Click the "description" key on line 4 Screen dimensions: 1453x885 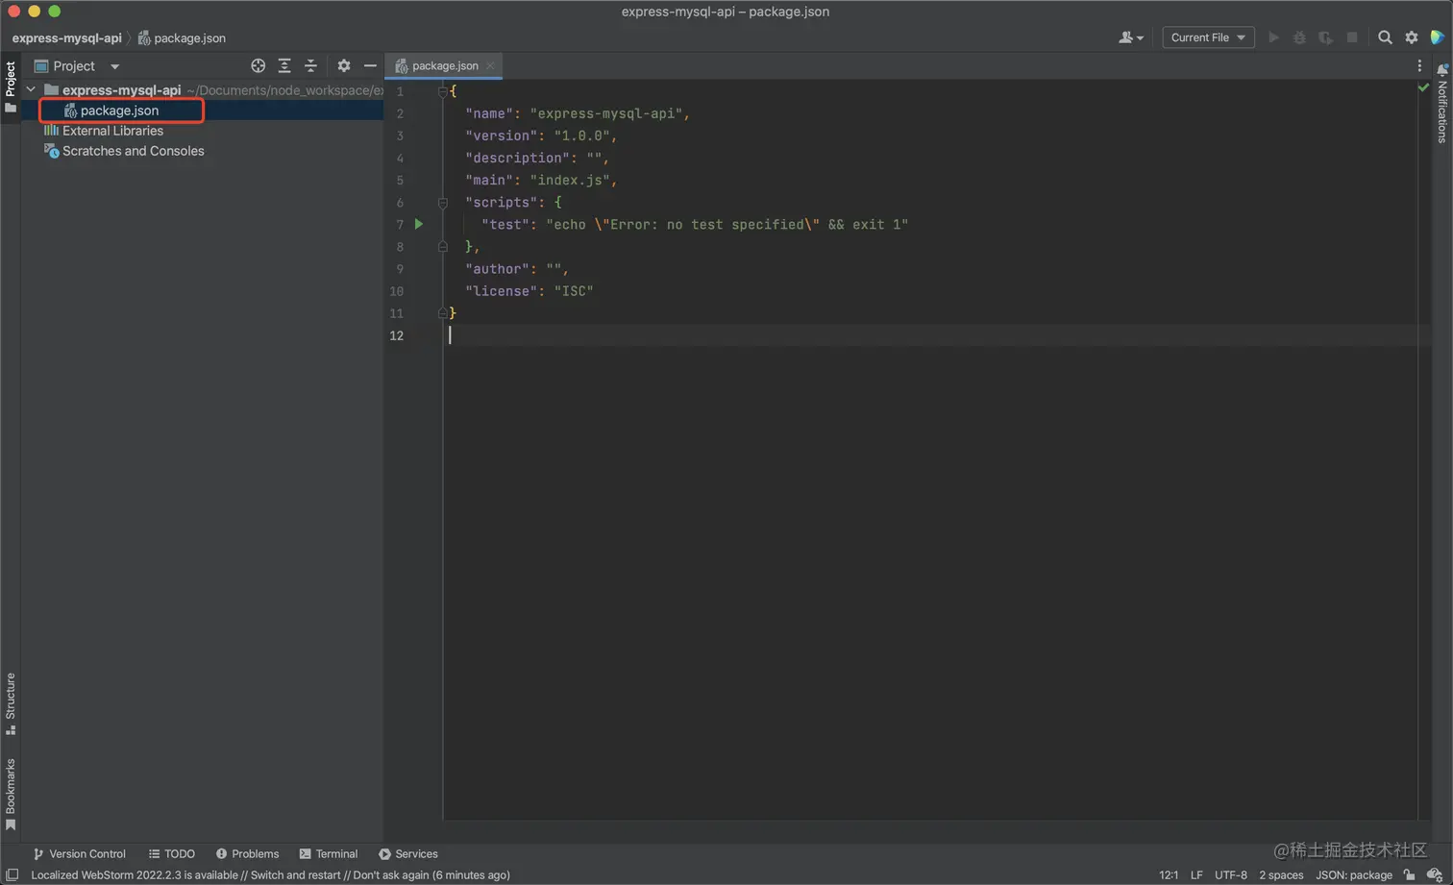tap(518, 158)
